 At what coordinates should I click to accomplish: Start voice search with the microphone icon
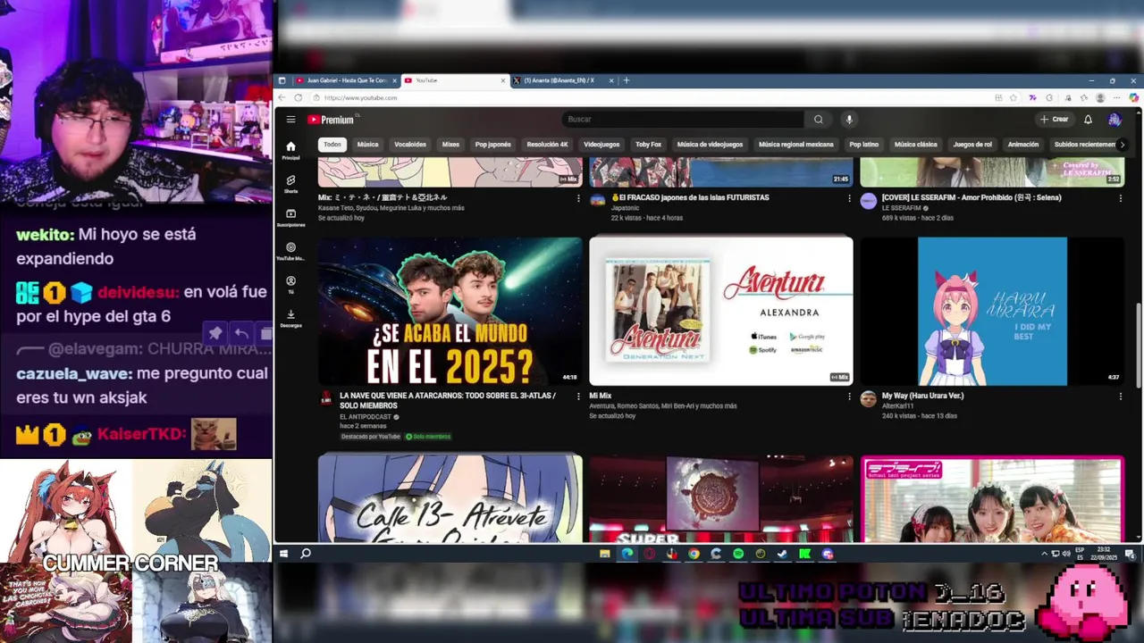pyautogui.click(x=849, y=120)
